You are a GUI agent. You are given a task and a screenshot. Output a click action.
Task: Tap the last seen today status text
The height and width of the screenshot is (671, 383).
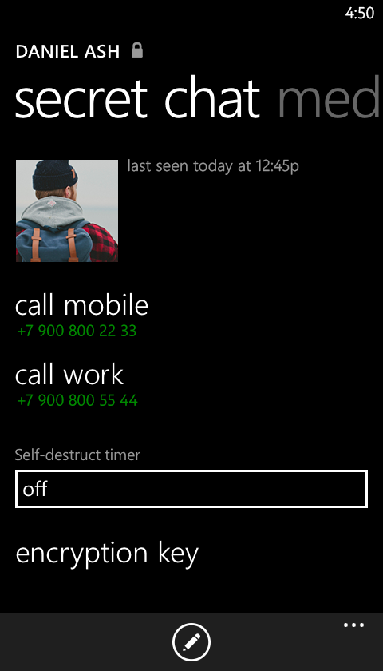point(213,165)
